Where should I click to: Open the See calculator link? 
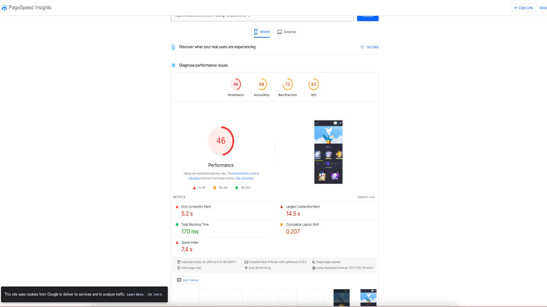(244, 179)
